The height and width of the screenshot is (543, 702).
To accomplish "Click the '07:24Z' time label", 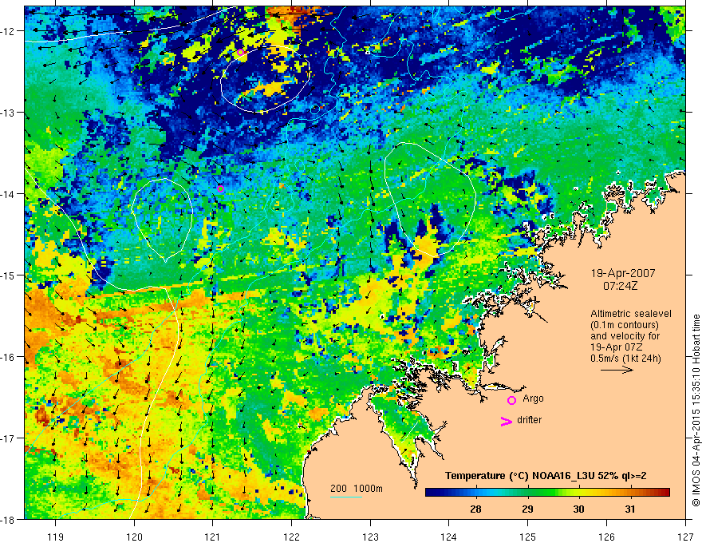I will pyautogui.click(x=620, y=286).
